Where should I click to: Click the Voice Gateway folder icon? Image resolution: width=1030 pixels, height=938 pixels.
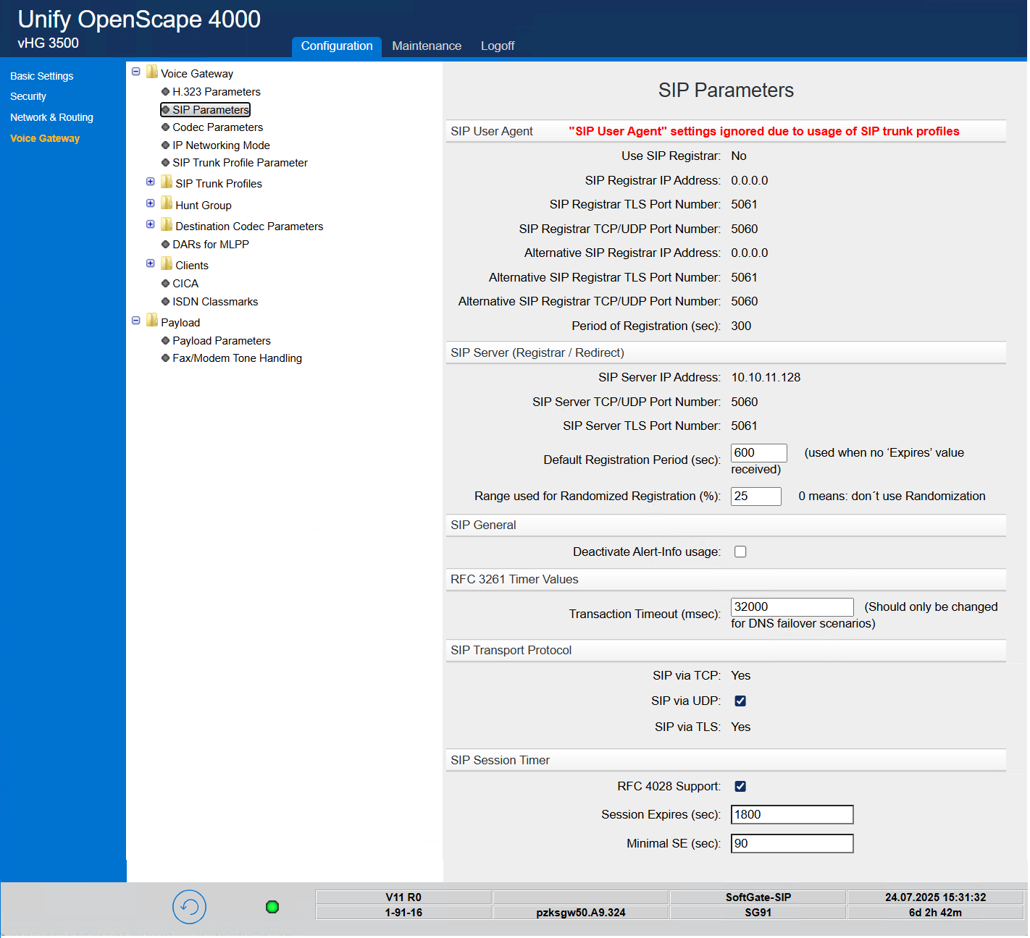[152, 72]
